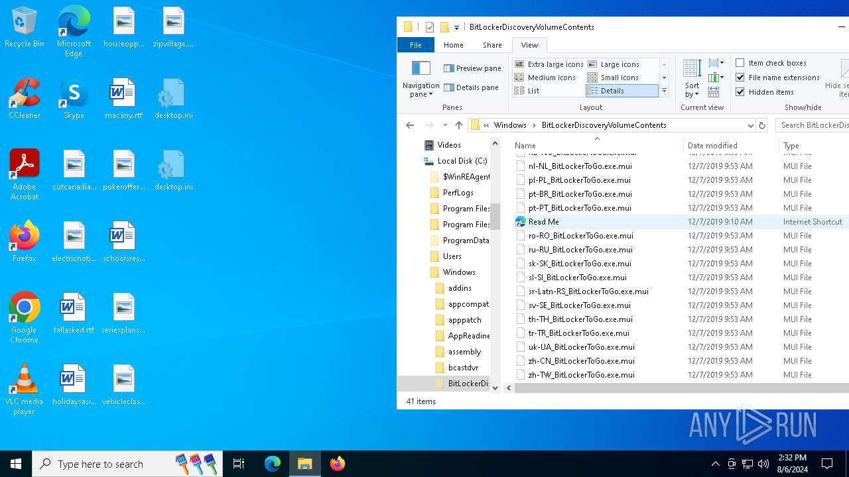Toggle File name extensions checkbox
This screenshot has height=477, width=849.
point(777,78)
